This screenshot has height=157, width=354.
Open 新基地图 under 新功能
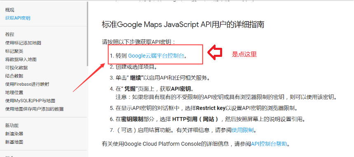pyautogui.click(x=14, y=142)
